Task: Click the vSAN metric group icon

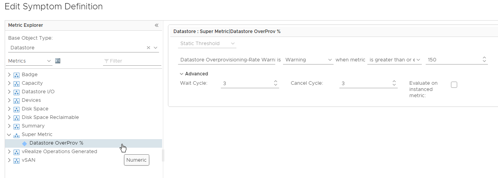Action: pos(16,160)
